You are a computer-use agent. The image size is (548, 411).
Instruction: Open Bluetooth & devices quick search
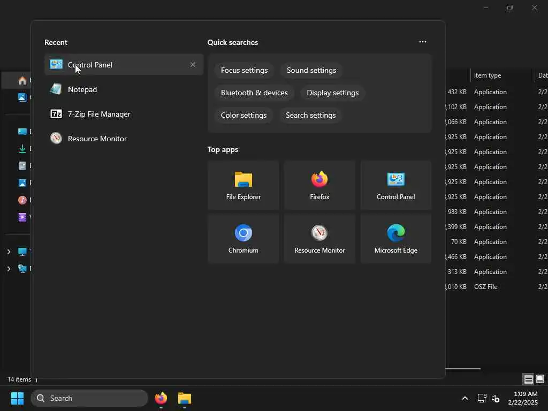tap(254, 93)
